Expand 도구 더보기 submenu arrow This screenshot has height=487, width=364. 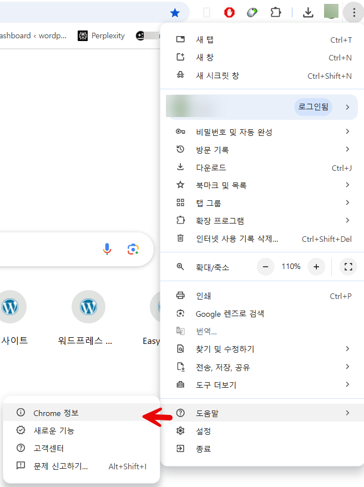click(347, 384)
